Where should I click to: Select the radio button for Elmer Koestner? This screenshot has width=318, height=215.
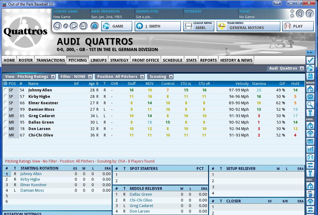tap(6, 103)
